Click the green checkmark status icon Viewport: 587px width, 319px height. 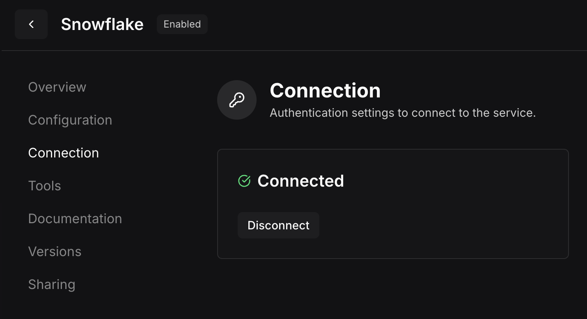(x=244, y=181)
